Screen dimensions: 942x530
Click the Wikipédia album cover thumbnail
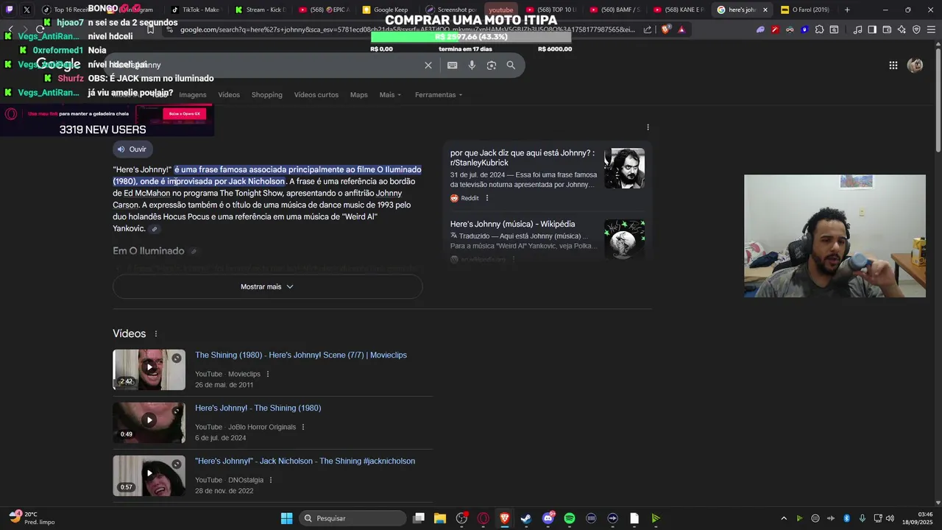pos(624,239)
